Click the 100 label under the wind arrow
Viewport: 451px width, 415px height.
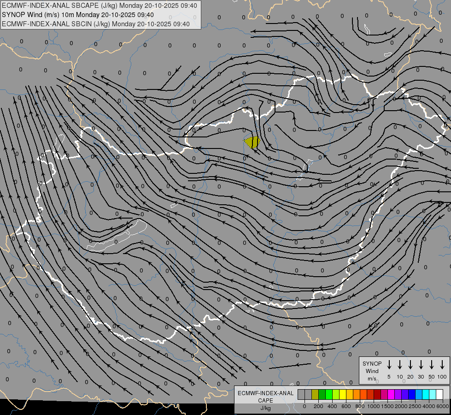[442, 377]
